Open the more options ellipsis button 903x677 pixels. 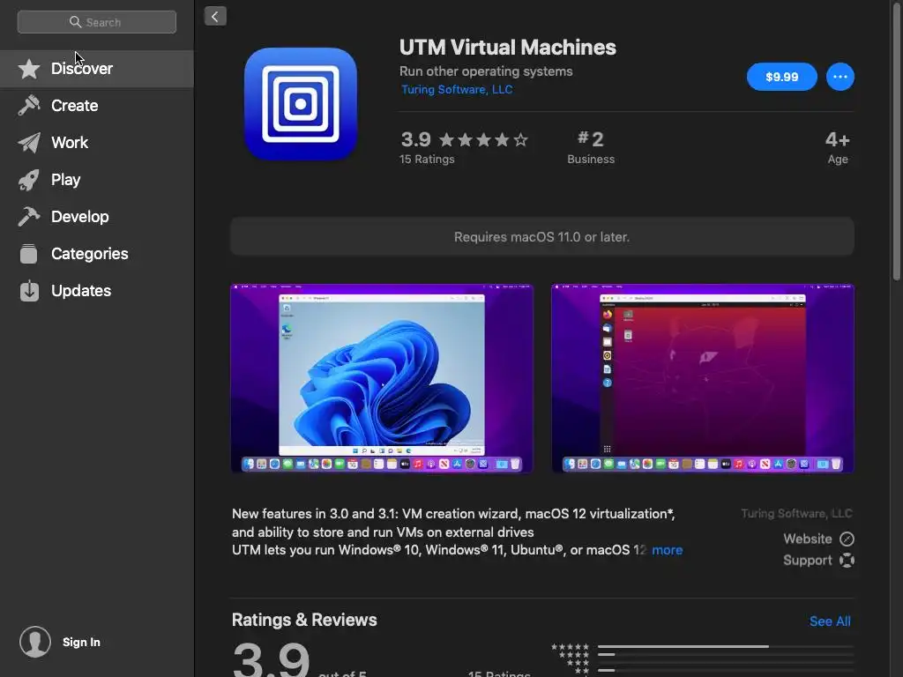coord(840,77)
